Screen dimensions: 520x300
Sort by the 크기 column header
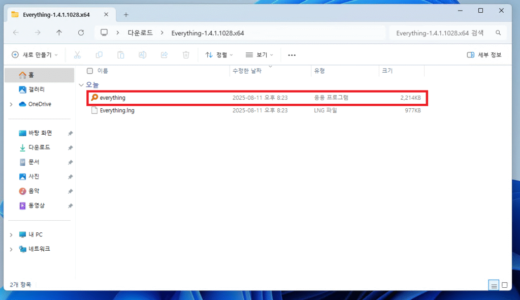pyautogui.click(x=387, y=71)
